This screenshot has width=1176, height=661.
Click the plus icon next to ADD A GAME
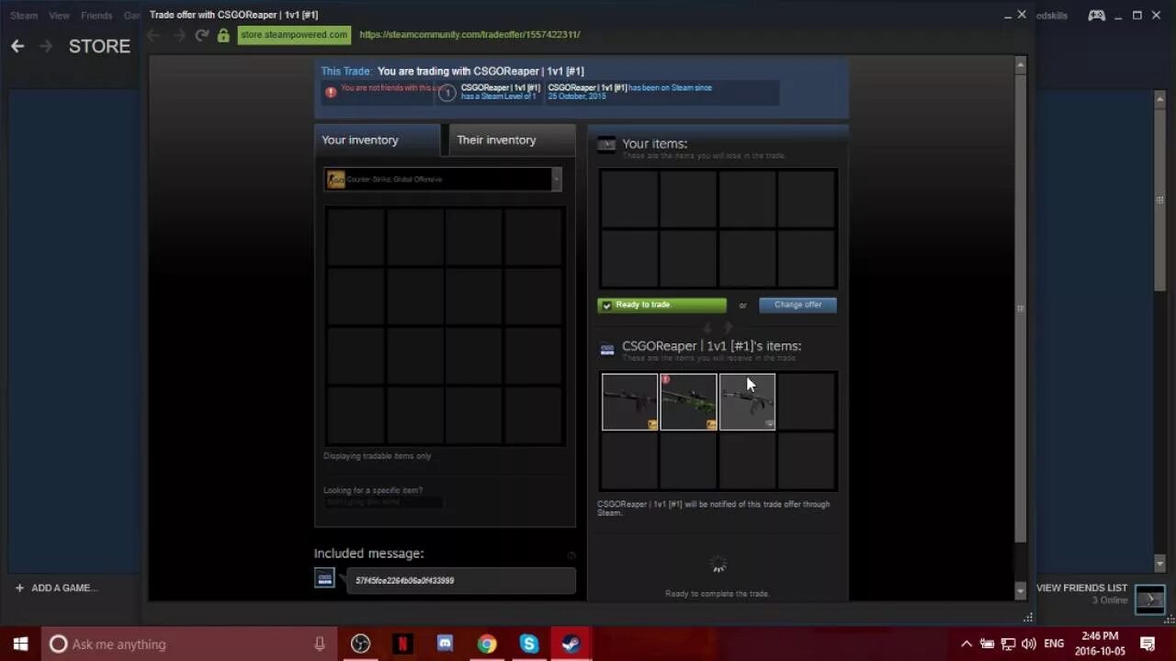pyautogui.click(x=19, y=588)
